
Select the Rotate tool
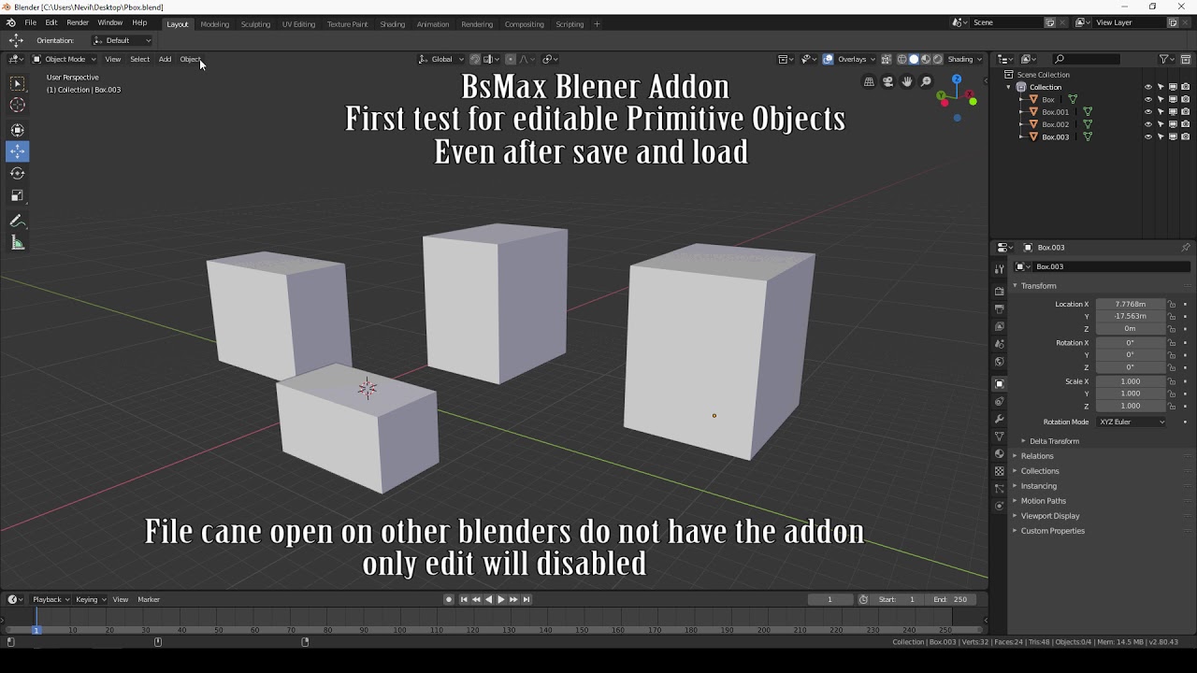(18, 173)
